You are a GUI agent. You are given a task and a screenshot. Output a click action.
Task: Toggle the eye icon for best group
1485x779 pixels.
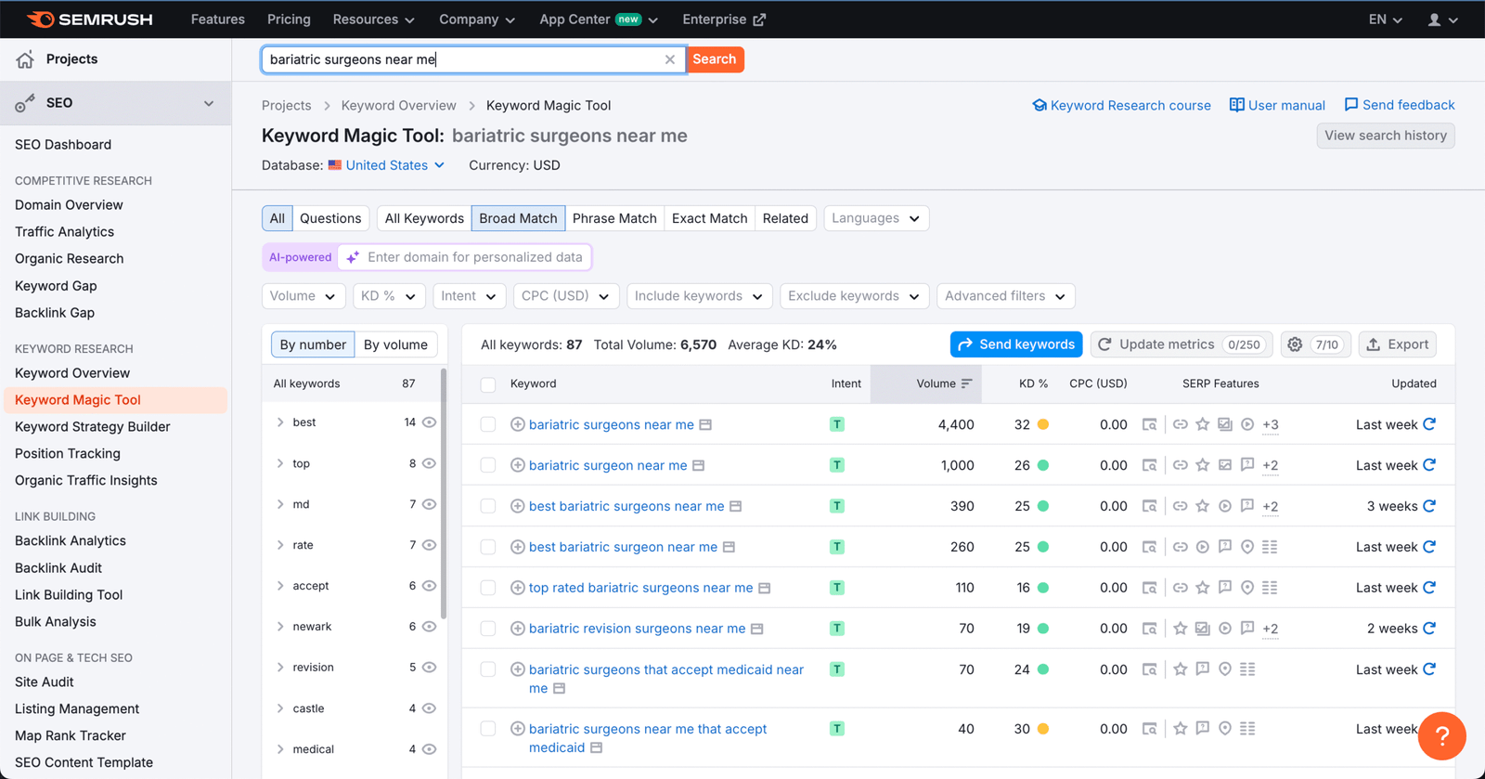(x=429, y=422)
